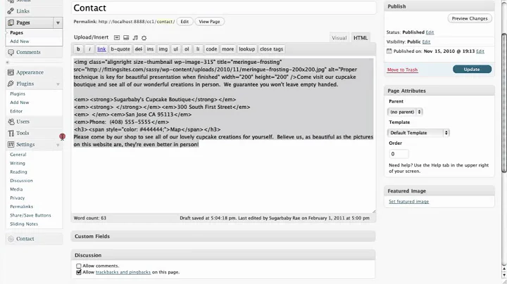Viewport: 507px width, 284px height.
Task: Click the ins quicktag button
Action: click(150, 49)
